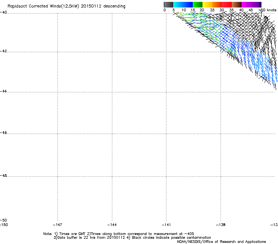
Task: Click the -50 latitude axis label
Action: point(3,220)
